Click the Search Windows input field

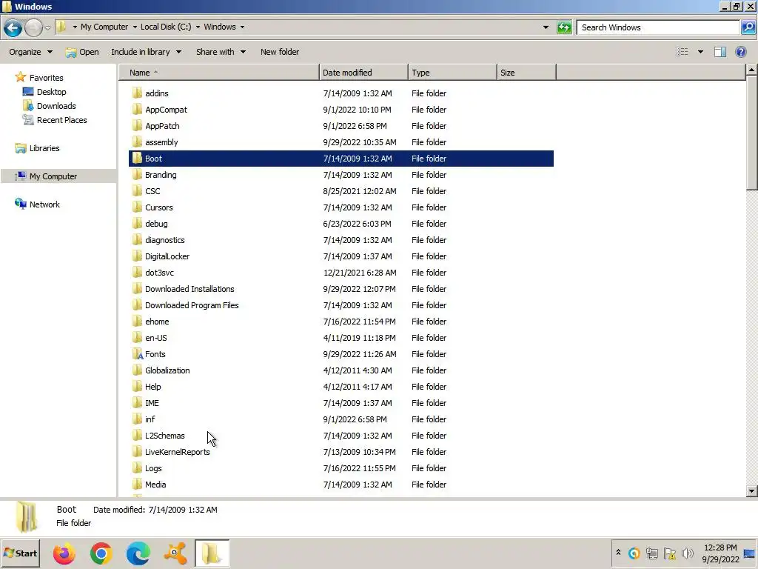click(658, 27)
